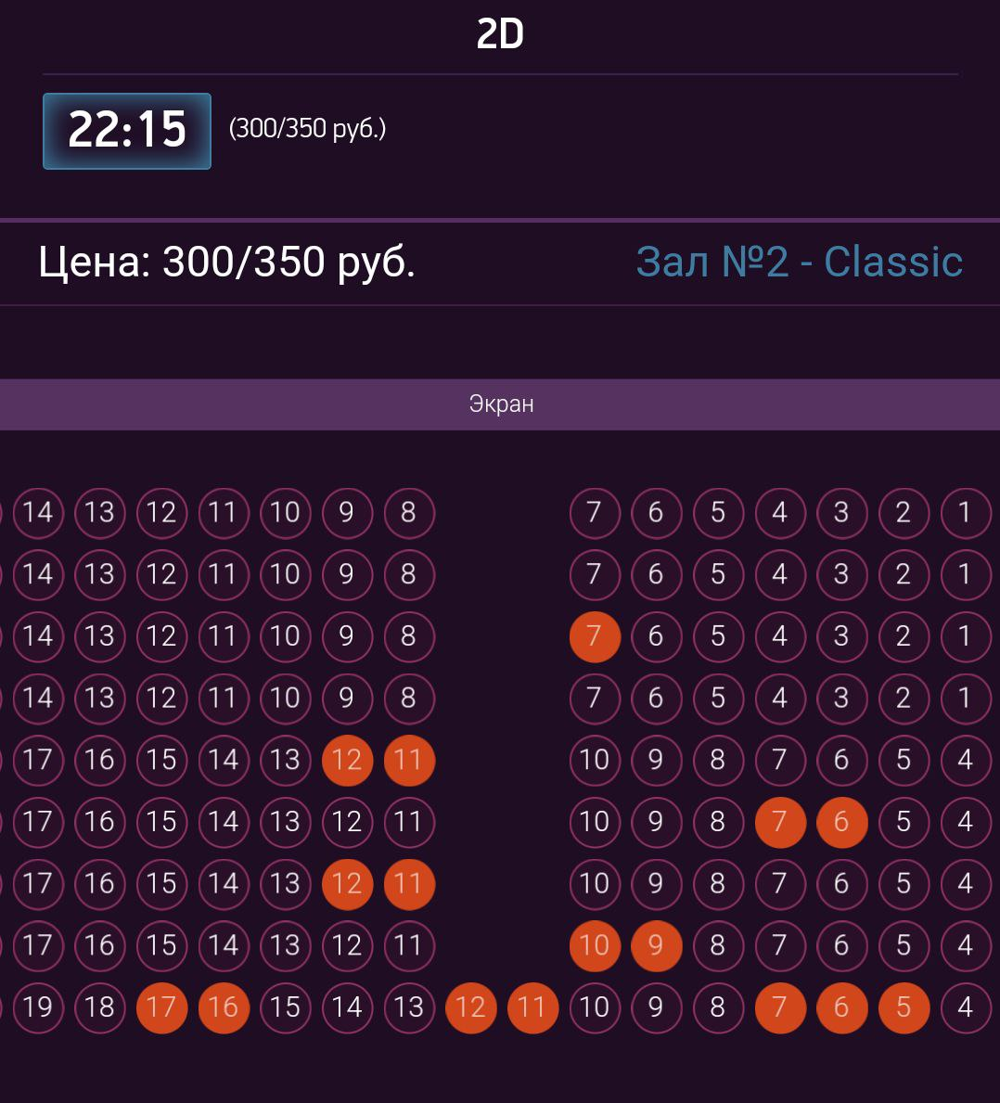Choose seat 15 in the bottom row
This screenshot has width=1000, height=1103.
[286, 1007]
